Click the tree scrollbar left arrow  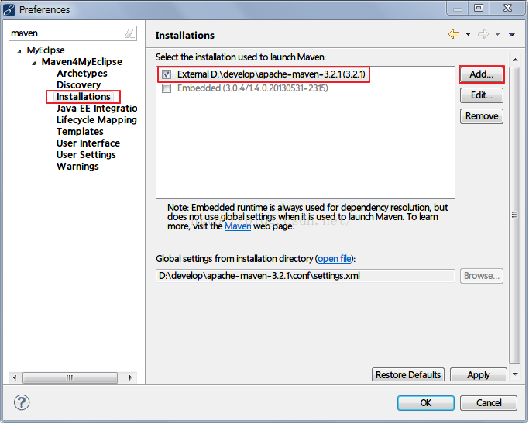pos(15,377)
